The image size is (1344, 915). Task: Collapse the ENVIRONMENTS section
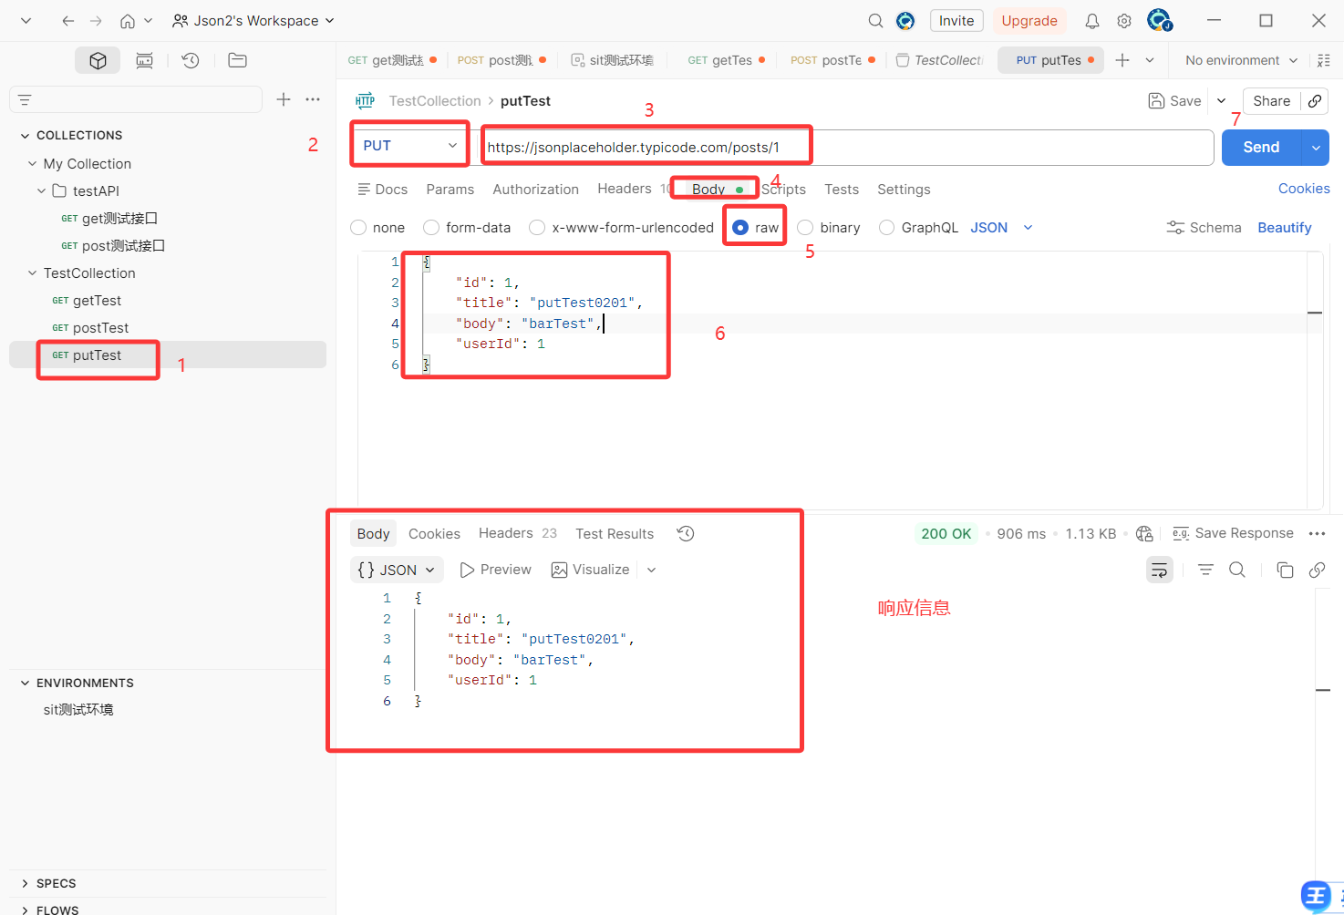pyautogui.click(x=25, y=683)
